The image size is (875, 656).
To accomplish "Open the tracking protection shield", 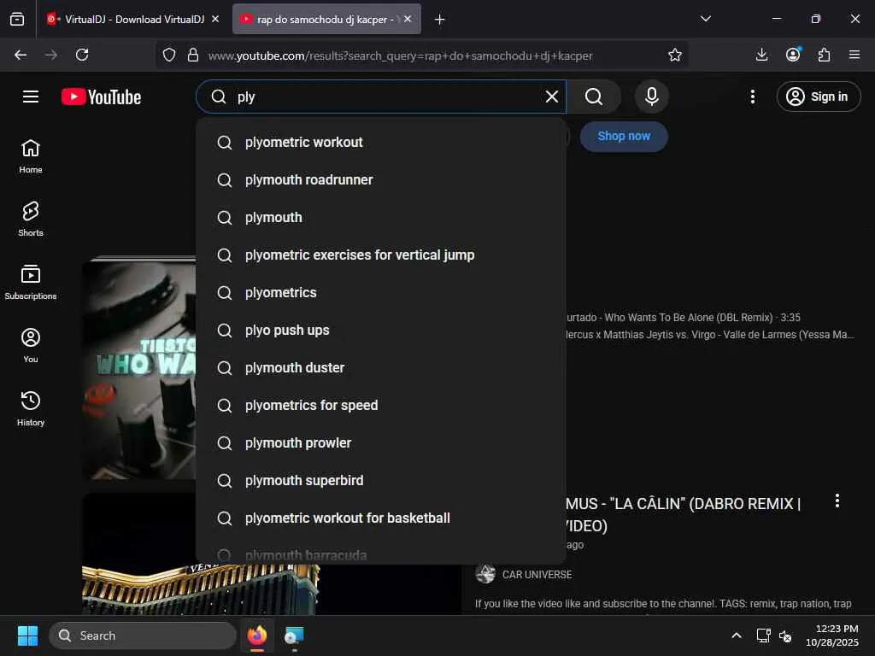I will tap(169, 55).
